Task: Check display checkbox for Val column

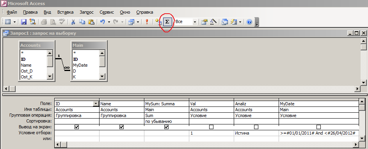Action: 211,127
